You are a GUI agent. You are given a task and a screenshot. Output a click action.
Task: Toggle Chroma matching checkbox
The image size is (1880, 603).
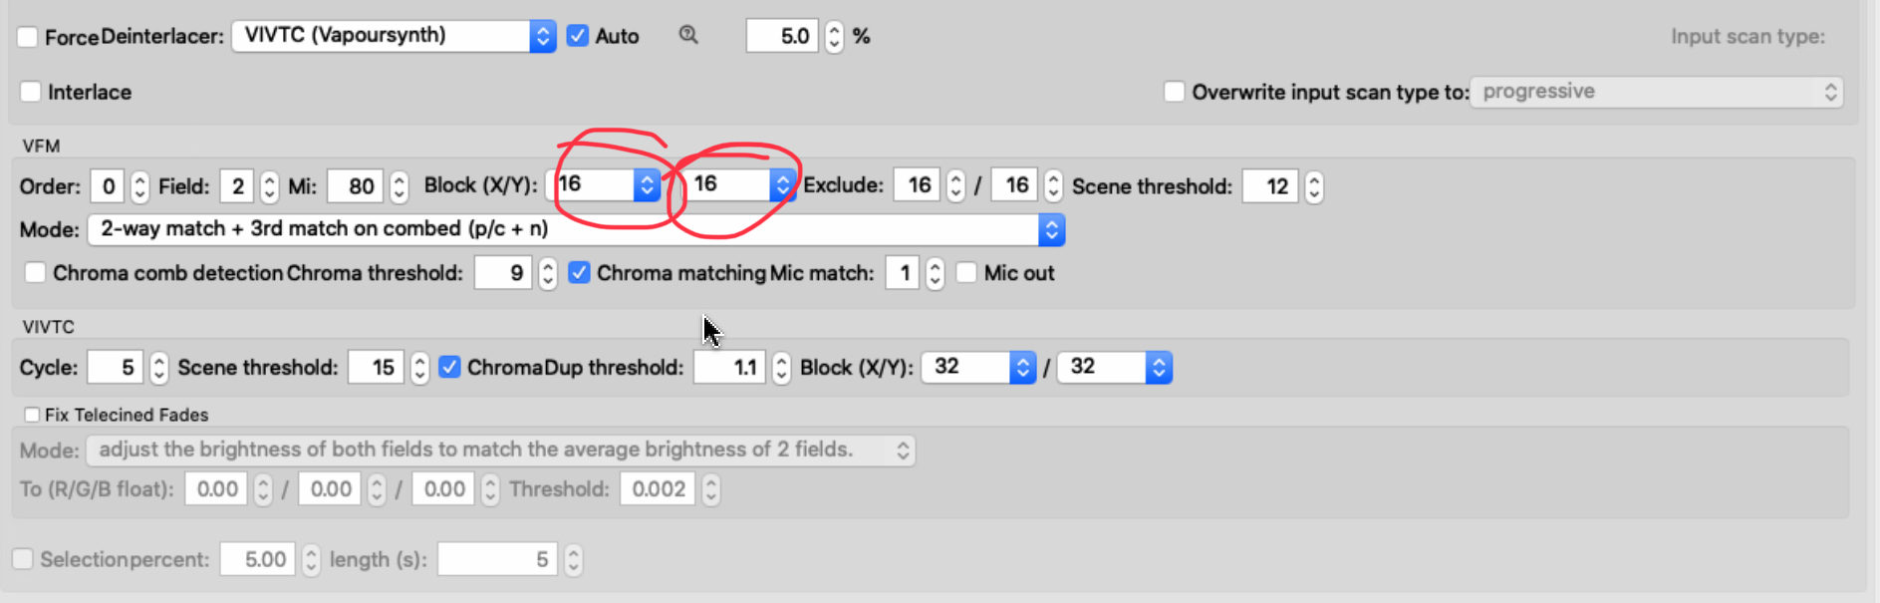(579, 272)
